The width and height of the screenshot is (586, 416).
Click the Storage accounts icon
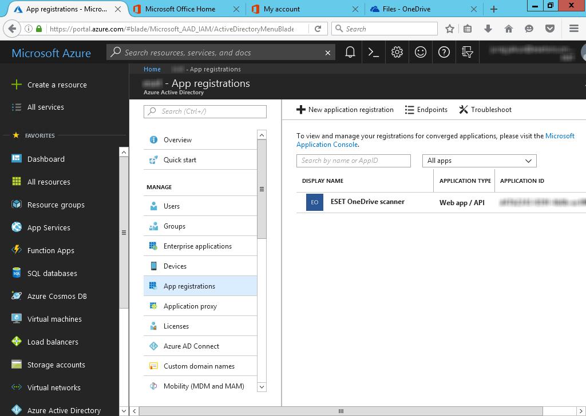point(17,364)
